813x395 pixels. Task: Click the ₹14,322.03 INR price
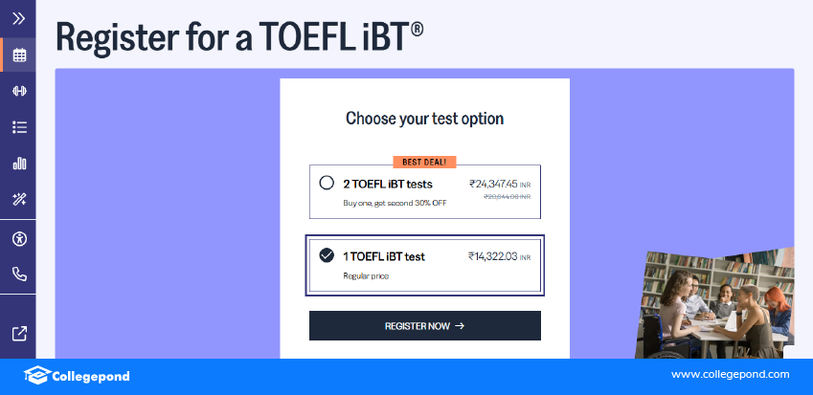coord(498,256)
